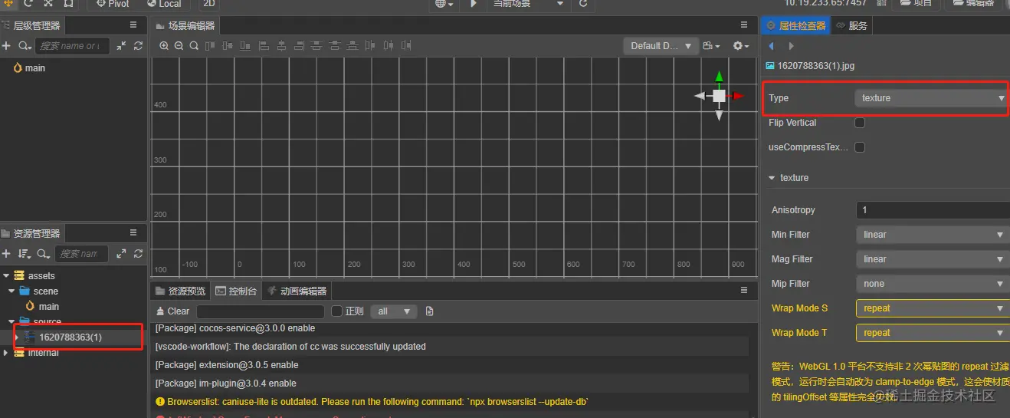Viewport: 1010px width, 418px height.
Task: Go forward in inspector history
Action: coord(792,47)
